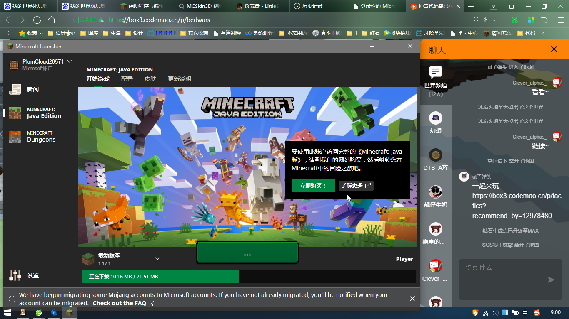Expand the bookmarks bar overflow chevron
The height and width of the screenshot is (319, 569).
543,33
